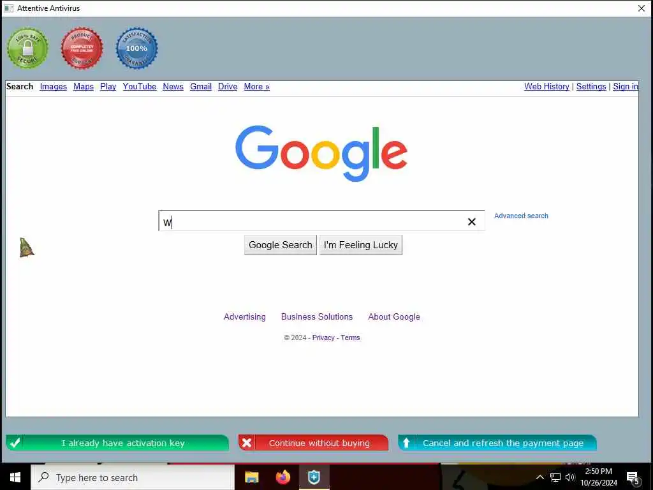Click the green 100% Safe Secure badge
Viewport: 653px width, 490px height.
click(27, 48)
